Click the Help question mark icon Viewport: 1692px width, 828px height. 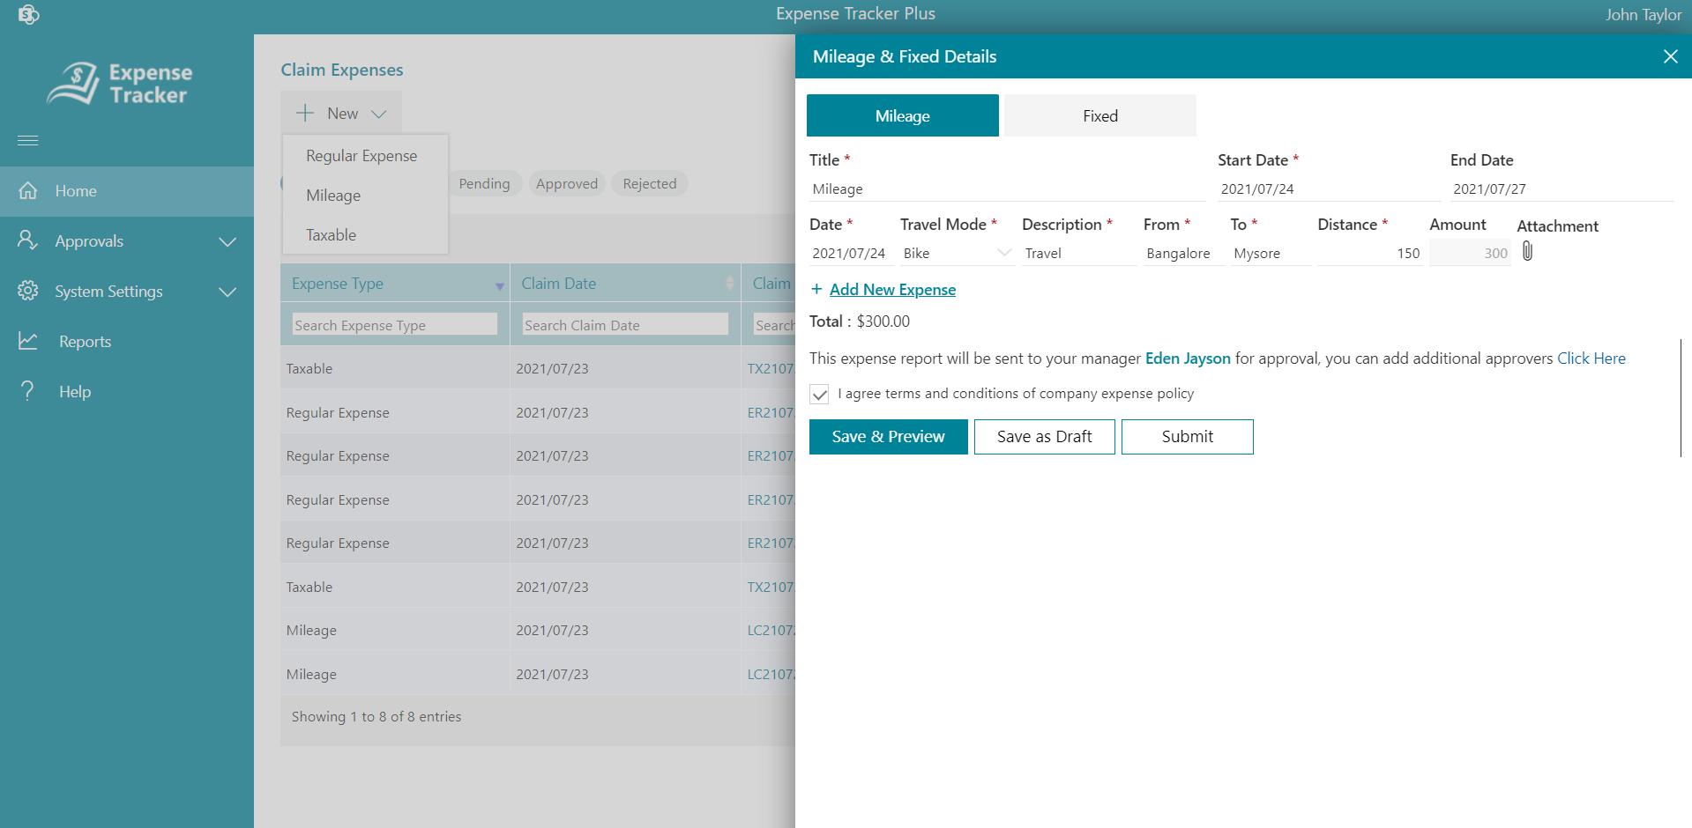[28, 391]
